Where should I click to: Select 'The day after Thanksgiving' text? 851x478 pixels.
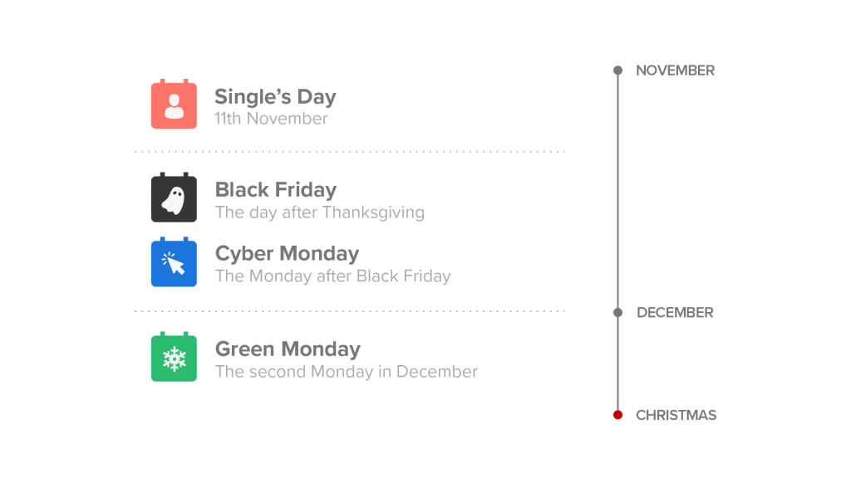319,212
